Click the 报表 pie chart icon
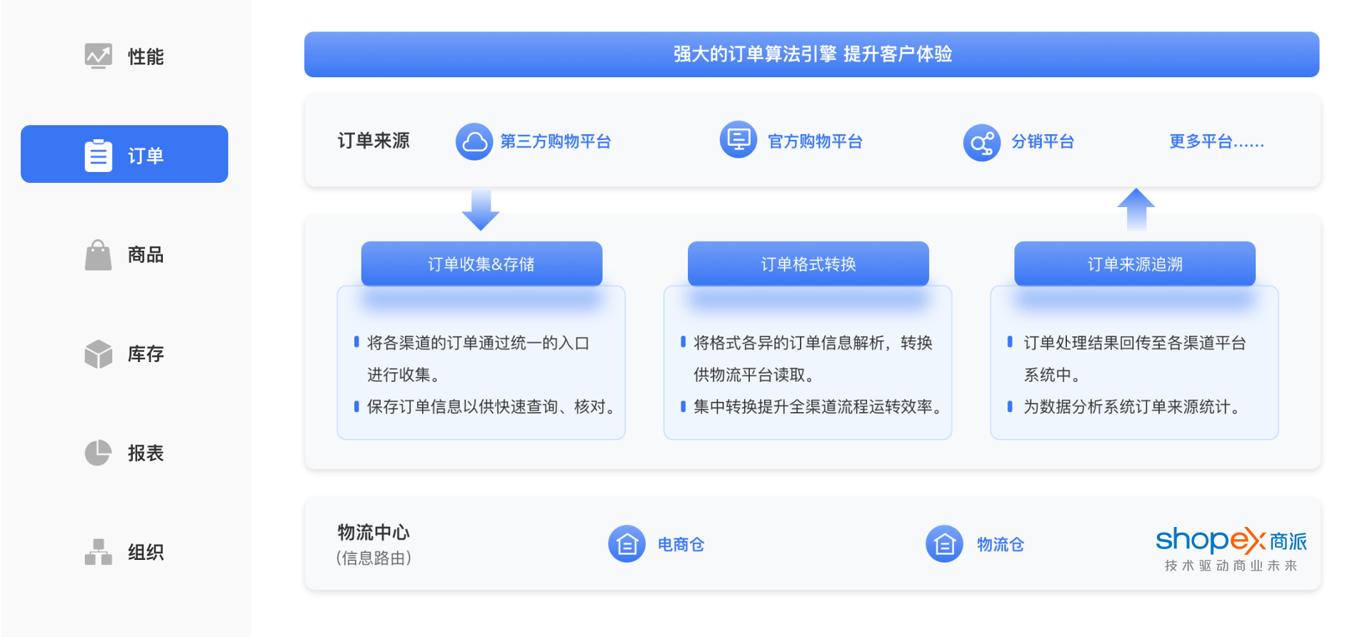Screen dimensions: 1367x637 [99, 453]
